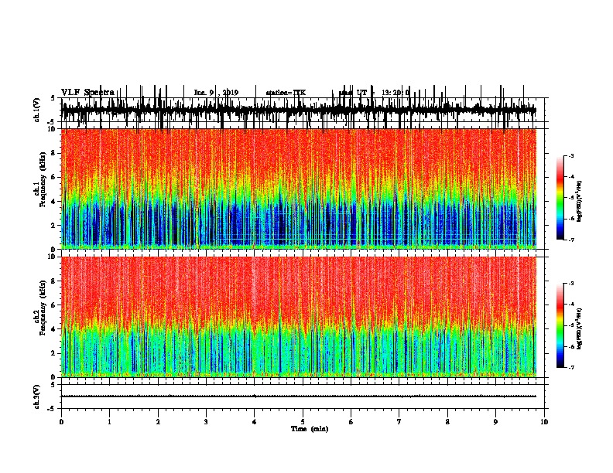Click the time axis tick label "3"
The width and height of the screenshot is (613, 473).
click(x=206, y=422)
